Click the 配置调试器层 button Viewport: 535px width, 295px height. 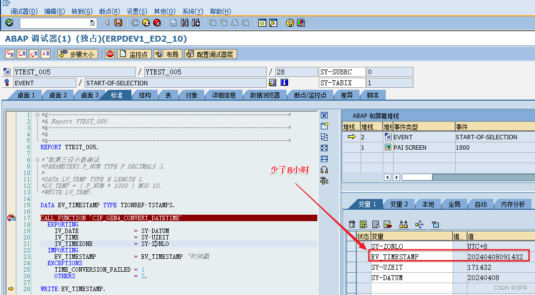211,54
